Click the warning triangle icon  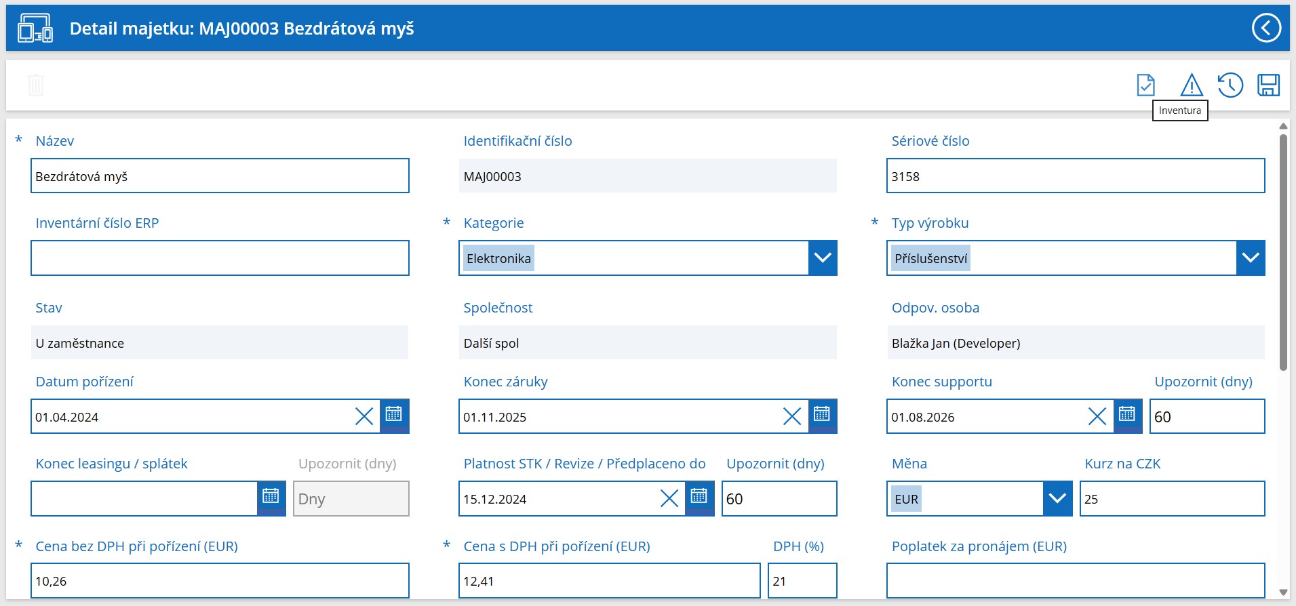1192,85
